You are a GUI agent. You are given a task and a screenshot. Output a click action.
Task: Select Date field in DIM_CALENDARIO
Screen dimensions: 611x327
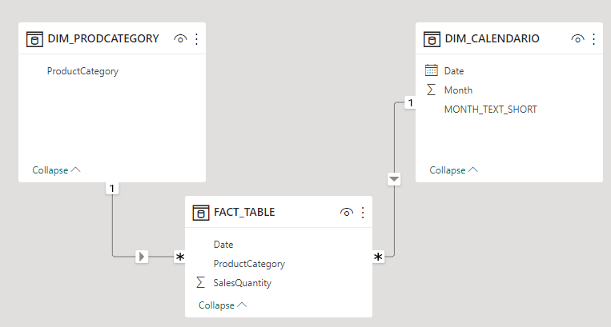(x=454, y=71)
